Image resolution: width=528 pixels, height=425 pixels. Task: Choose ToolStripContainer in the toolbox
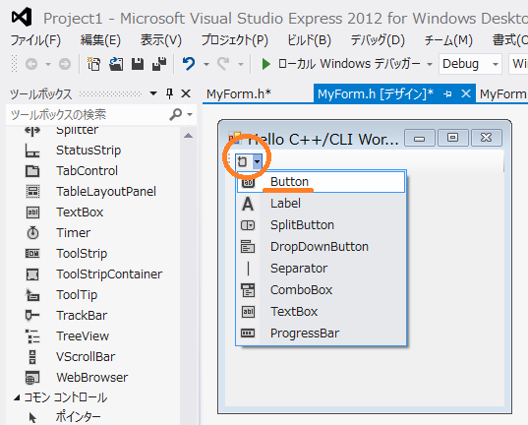coord(109,274)
